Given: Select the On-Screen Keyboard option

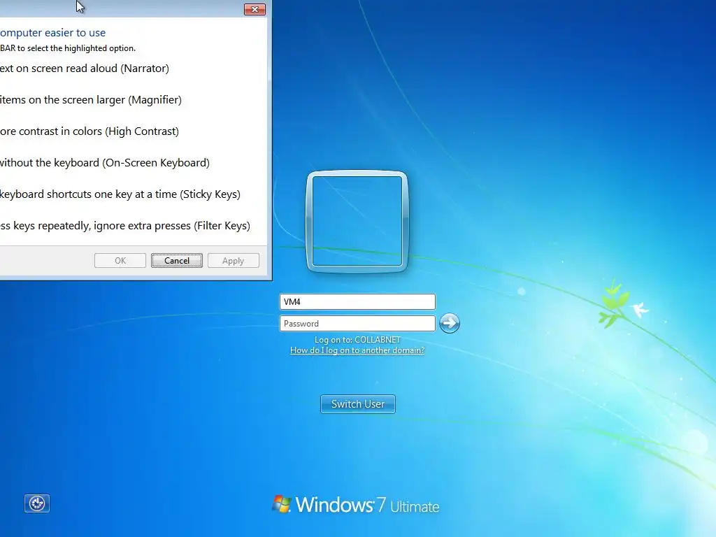Looking at the screenshot, I should tap(105, 163).
